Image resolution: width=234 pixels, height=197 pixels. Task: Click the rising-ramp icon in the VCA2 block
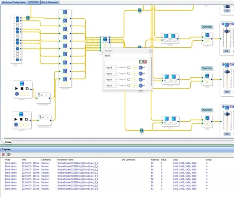(166, 36)
